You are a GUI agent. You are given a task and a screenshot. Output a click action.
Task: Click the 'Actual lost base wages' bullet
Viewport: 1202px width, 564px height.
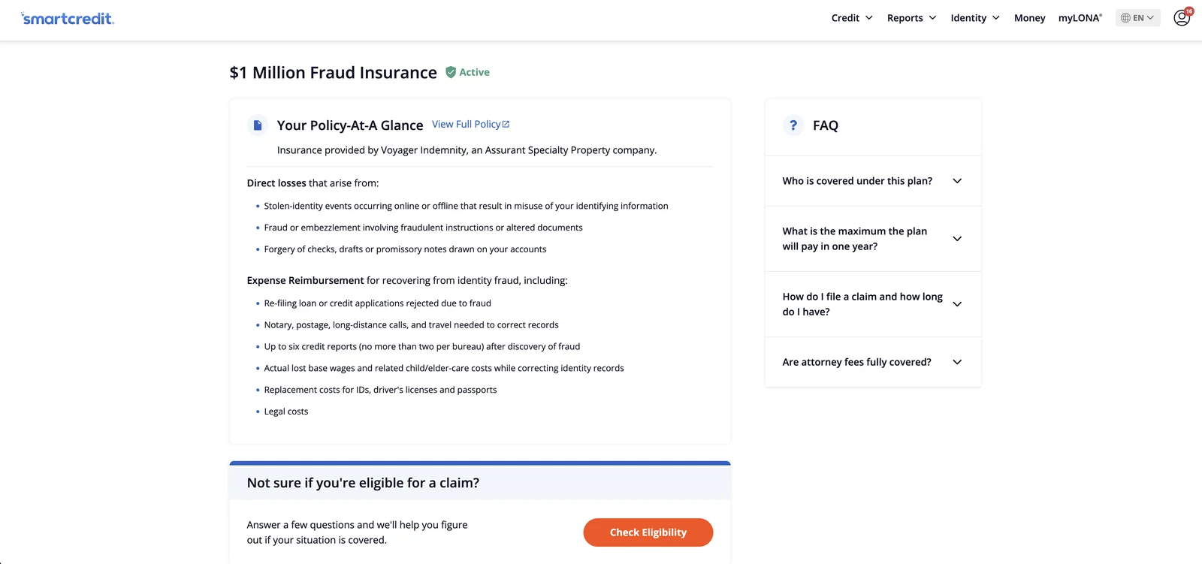click(x=444, y=369)
